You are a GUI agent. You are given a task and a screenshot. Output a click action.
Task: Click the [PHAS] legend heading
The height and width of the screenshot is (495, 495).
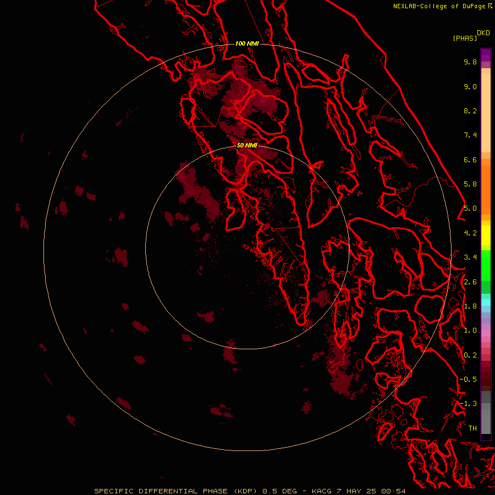click(465, 38)
